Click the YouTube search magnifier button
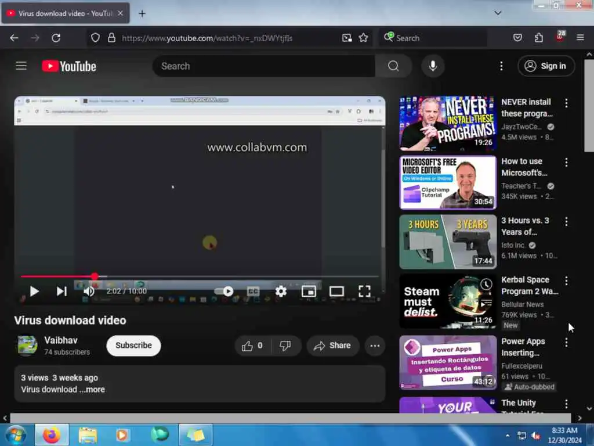The height and width of the screenshot is (446, 594). 393,66
